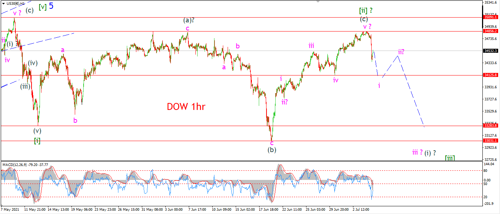This screenshot has width=500, height=214.
Task: Select the 34125.8 horizontal line label
Action: (491, 75)
